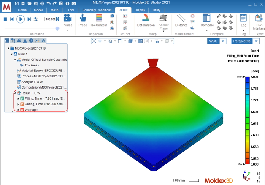Click the 3D cube view icon
The image size is (265, 185).
130,41
